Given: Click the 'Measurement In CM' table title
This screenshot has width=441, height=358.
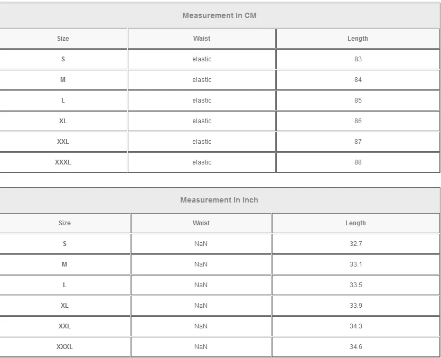Looking at the screenshot, I should pyautogui.click(x=219, y=15).
